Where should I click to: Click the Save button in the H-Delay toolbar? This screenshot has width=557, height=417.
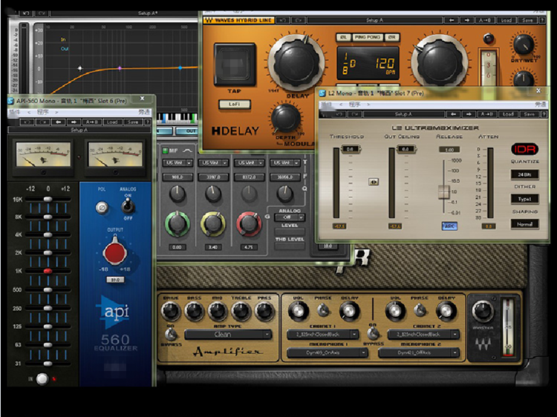tap(527, 21)
